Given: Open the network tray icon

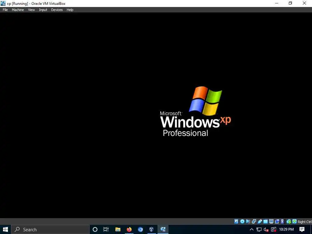Looking at the screenshot, I should 259,229.
